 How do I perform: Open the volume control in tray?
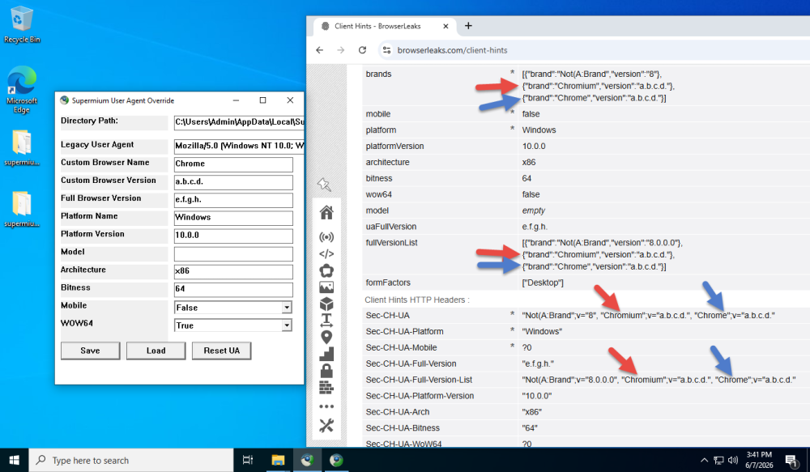(x=733, y=460)
